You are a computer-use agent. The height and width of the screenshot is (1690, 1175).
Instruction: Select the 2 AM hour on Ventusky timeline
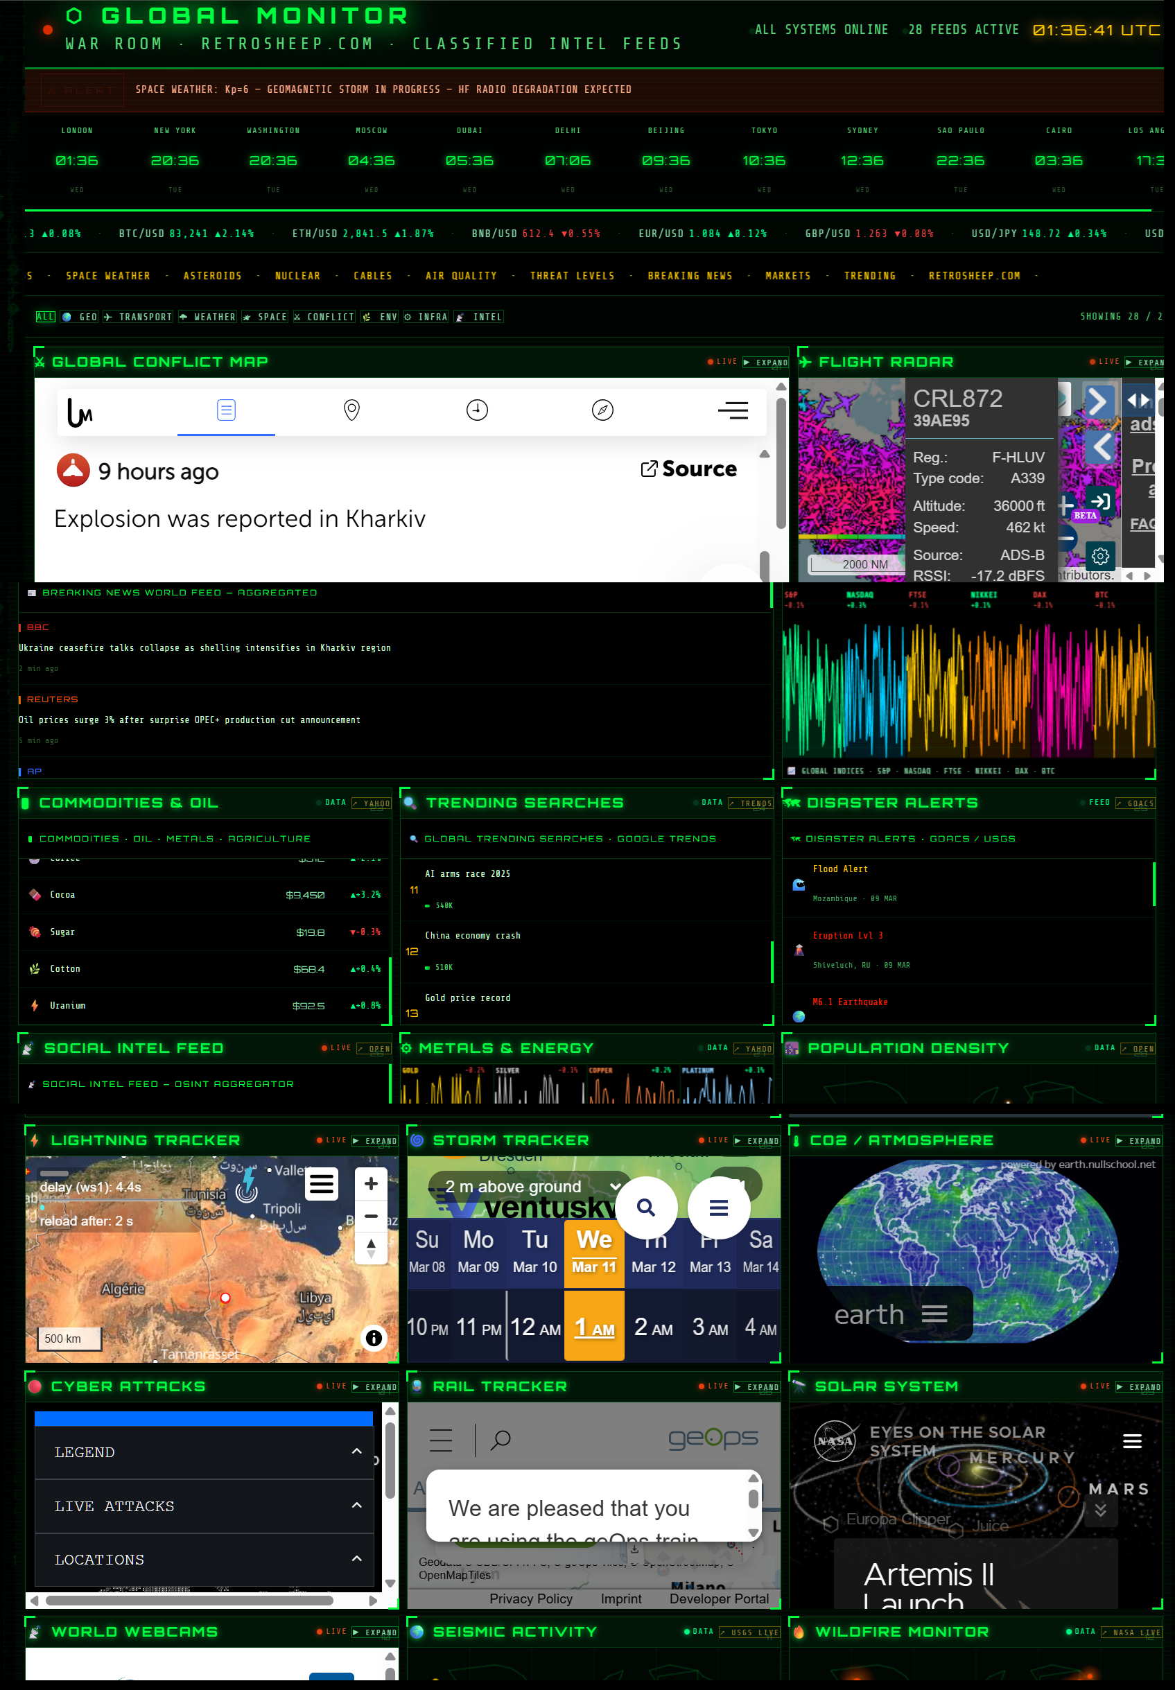(x=654, y=1327)
